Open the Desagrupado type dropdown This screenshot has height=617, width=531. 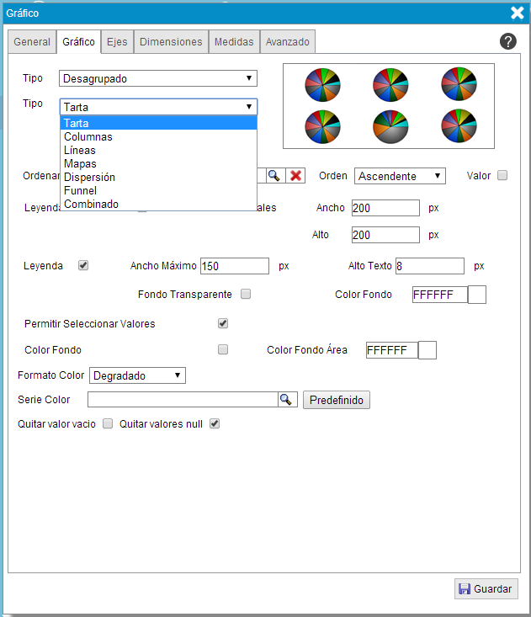pos(158,78)
